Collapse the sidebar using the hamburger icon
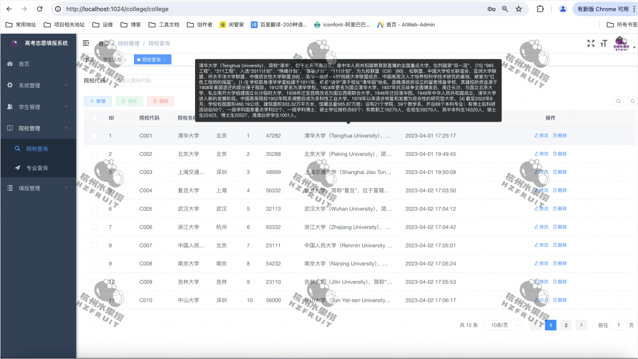The height and width of the screenshot is (359, 638). click(85, 44)
